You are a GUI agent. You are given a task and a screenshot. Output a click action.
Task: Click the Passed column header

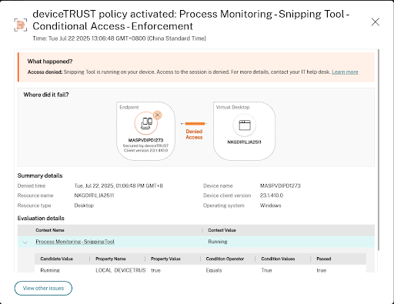click(324, 259)
